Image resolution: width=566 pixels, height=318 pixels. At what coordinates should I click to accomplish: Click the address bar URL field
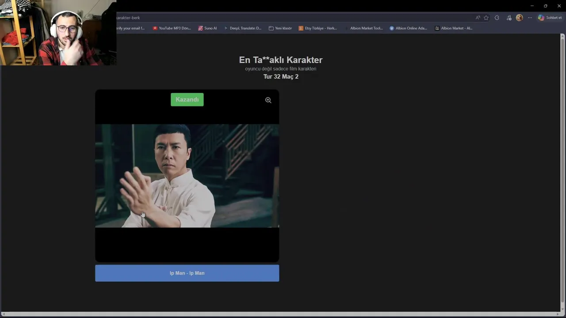pos(292,18)
